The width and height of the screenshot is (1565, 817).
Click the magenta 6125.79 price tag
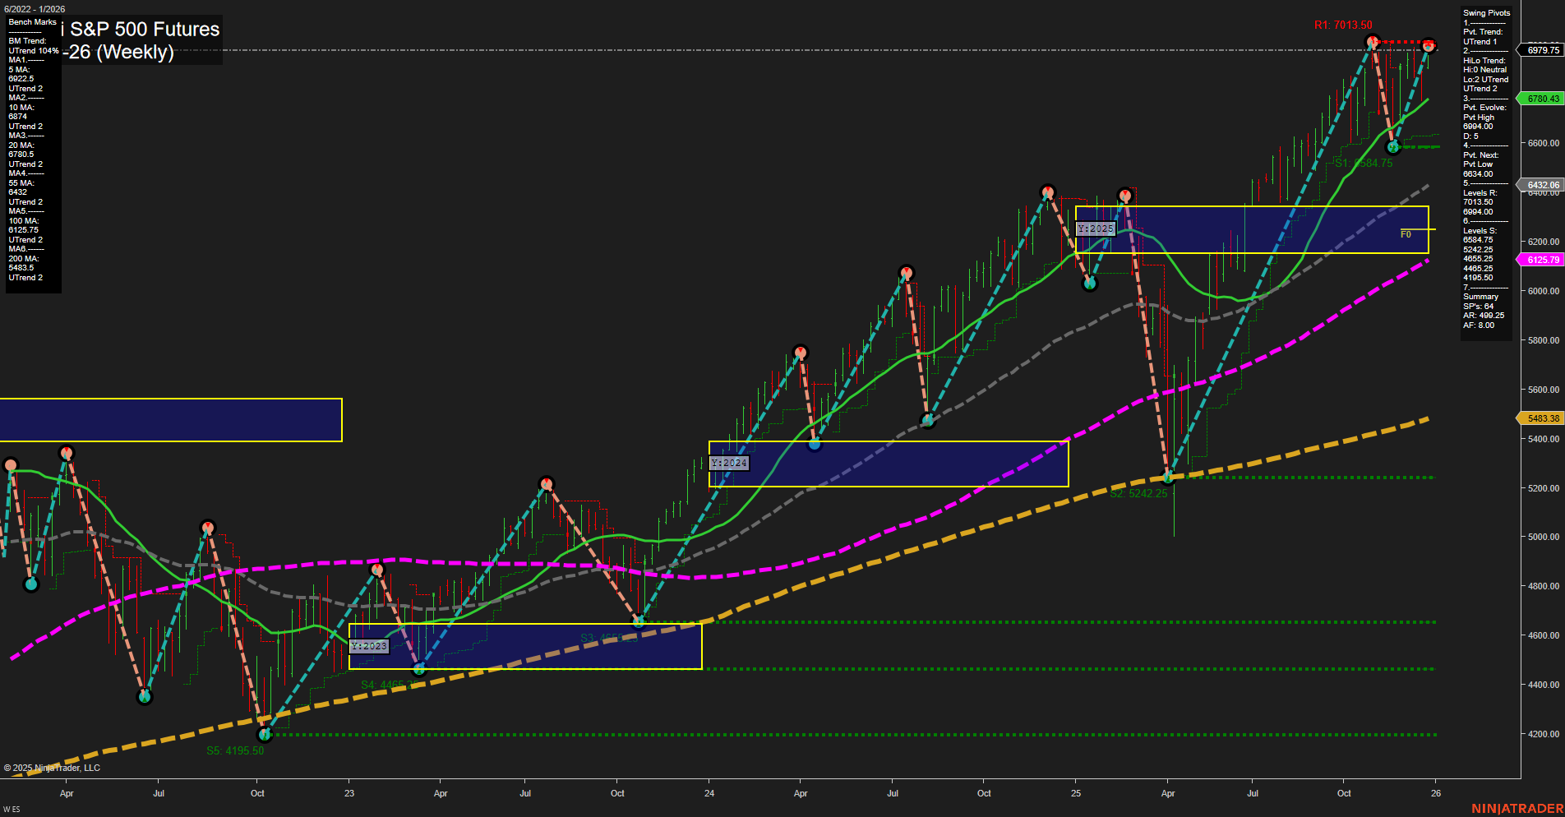tap(1542, 259)
